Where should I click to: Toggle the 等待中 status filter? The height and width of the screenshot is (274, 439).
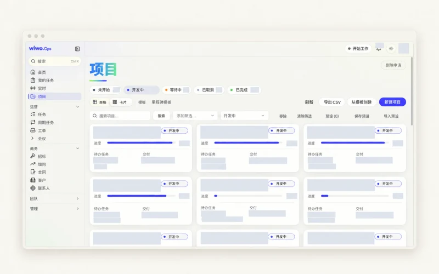pos(176,90)
